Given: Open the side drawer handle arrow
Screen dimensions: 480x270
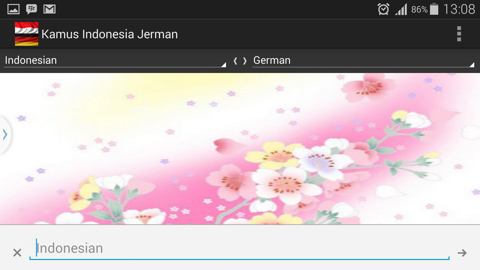Looking at the screenshot, I should (x=5, y=134).
